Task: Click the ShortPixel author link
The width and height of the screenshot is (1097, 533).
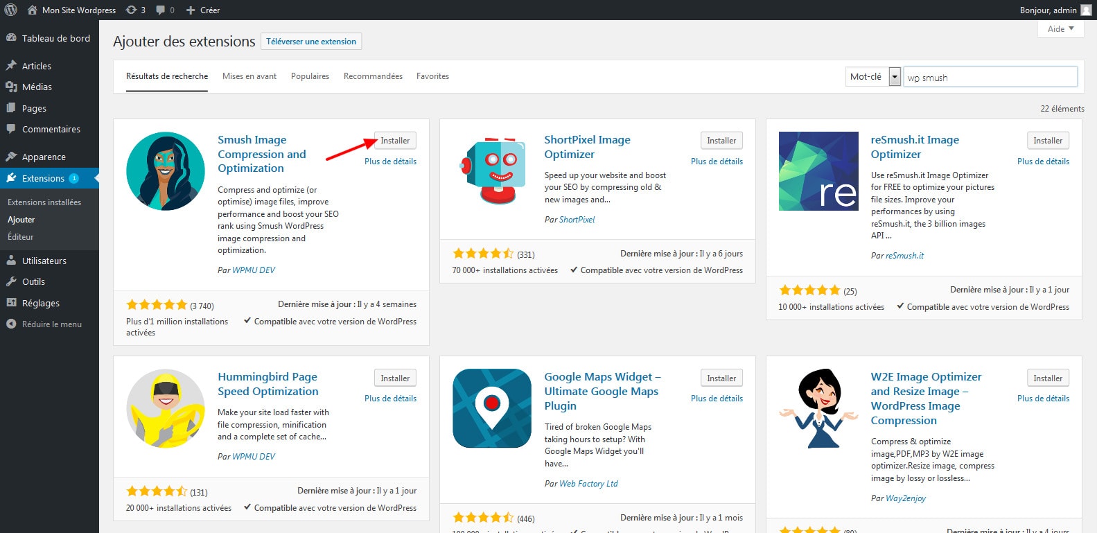Action: click(x=577, y=220)
